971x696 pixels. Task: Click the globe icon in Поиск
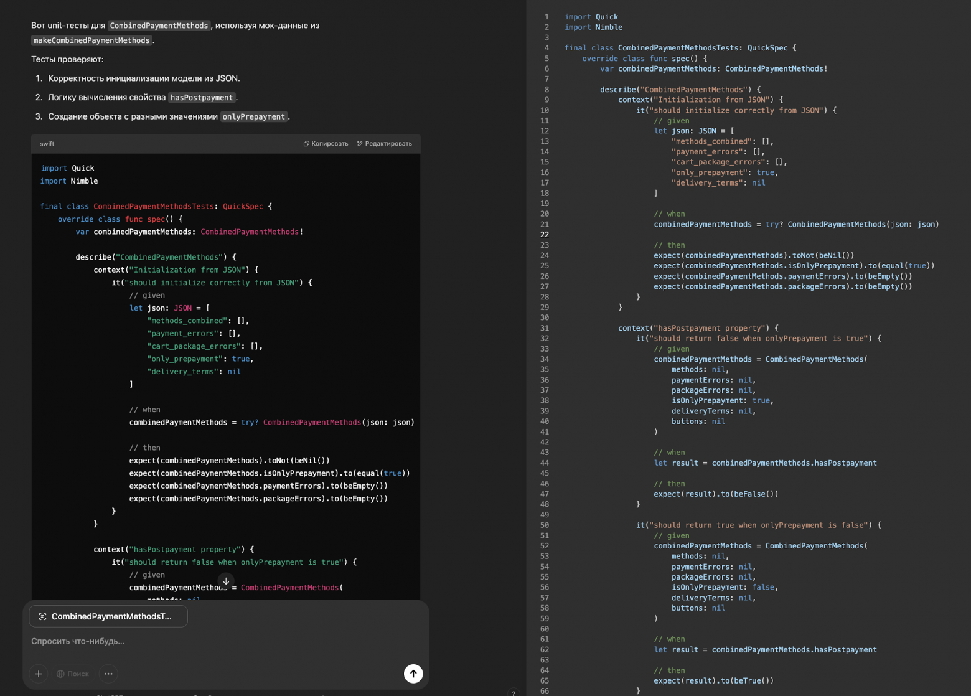click(60, 674)
